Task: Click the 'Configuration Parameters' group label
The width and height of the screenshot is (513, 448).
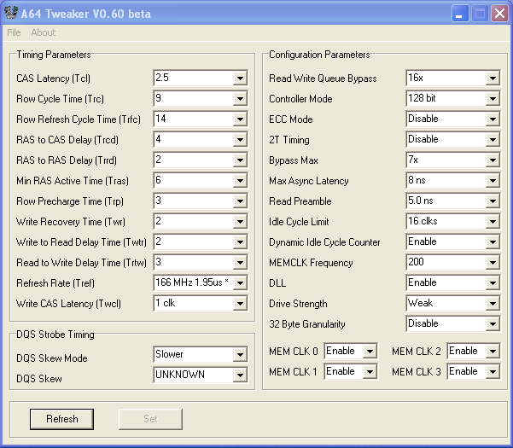Action: click(x=319, y=55)
